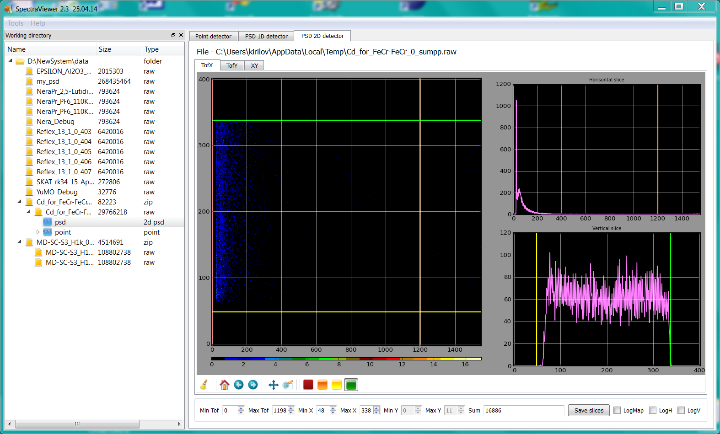Select the pan/move arrows tool
The height and width of the screenshot is (434, 720).
[x=274, y=385]
